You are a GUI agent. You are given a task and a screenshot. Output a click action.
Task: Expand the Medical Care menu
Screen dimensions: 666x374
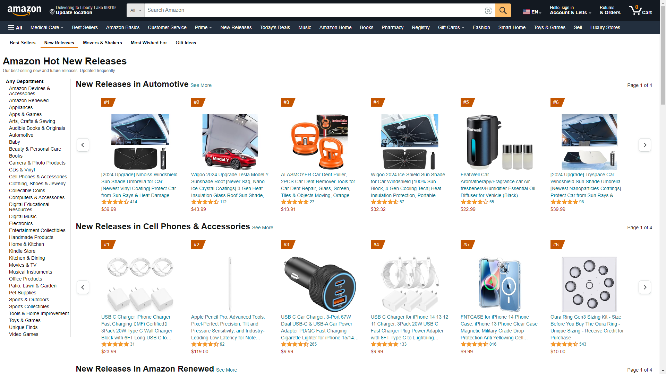[x=47, y=27]
